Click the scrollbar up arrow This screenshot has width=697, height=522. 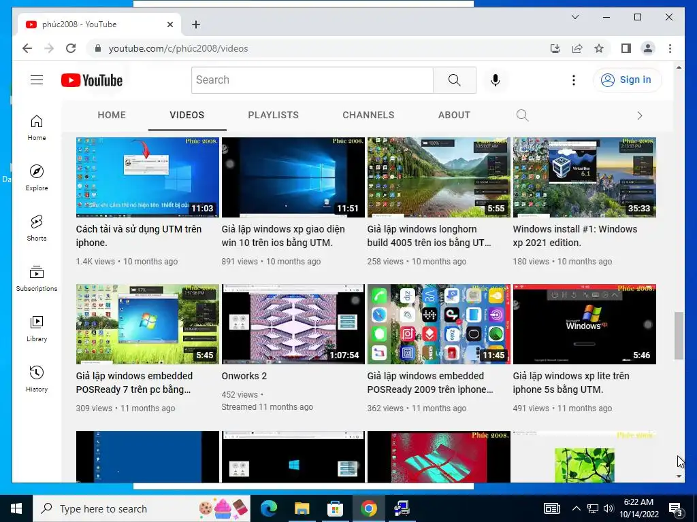pyautogui.click(x=679, y=67)
